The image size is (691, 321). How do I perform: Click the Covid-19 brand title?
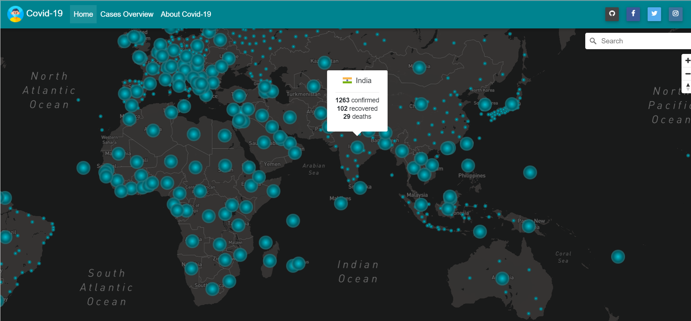[44, 13]
